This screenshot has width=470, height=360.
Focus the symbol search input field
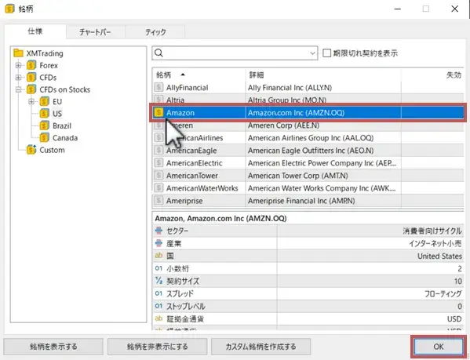coord(235,53)
